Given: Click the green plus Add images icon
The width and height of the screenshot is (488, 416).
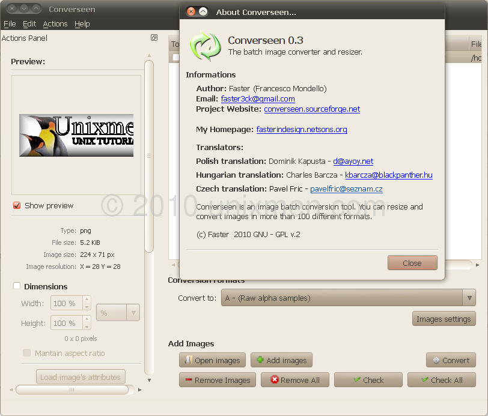Looking at the screenshot, I should pyautogui.click(x=260, y=360).
